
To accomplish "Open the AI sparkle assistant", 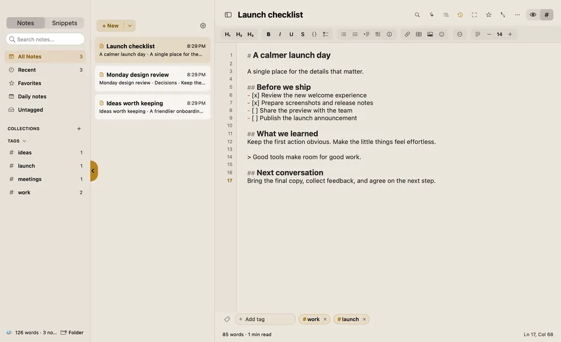I will coord(431,15).
